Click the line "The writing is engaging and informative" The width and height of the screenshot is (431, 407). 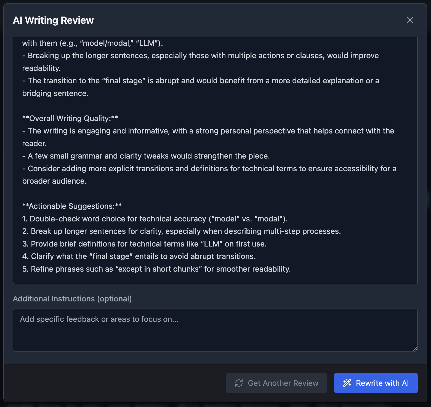pos(208,137)
